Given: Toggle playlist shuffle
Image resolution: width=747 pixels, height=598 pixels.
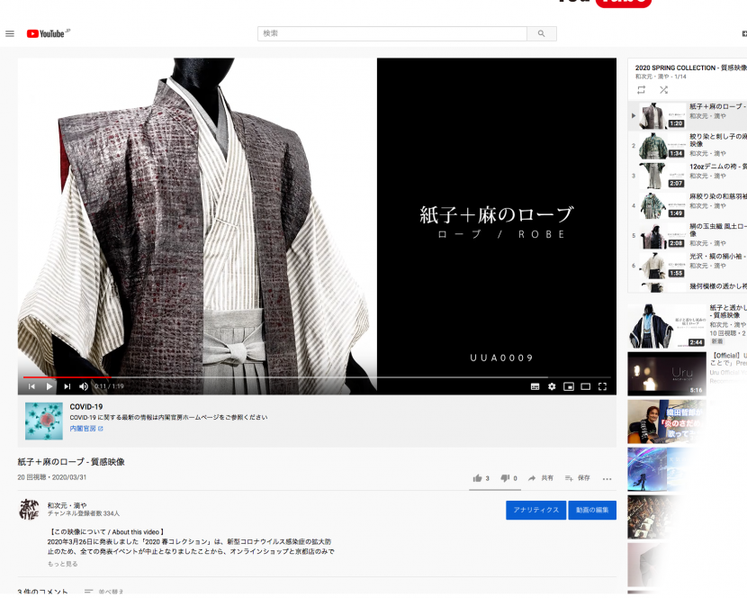Looking at the screenshot, I should 663,90.
